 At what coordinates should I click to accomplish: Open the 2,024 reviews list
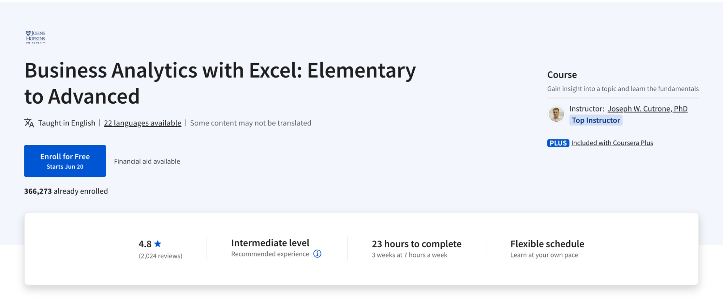click(160, 255)
